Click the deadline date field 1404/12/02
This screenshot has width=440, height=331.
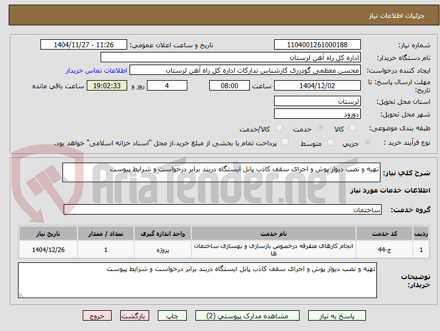pos(317,85)
